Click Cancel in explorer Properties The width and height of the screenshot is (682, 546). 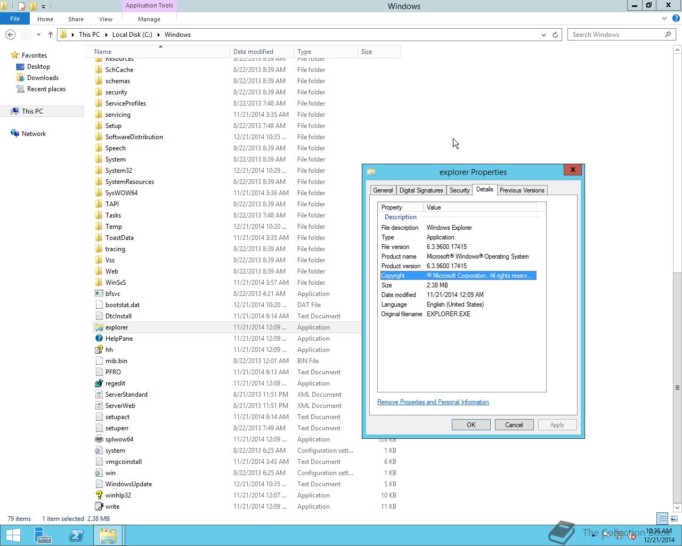514,425
